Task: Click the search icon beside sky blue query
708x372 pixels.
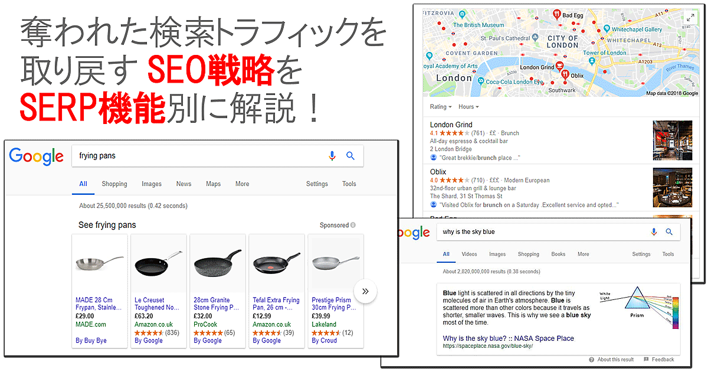Action: click(669, 232)
